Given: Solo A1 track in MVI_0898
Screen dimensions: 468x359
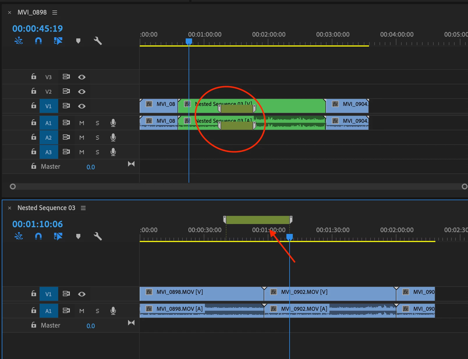Looking at the screenshot, I should tap(97, 123).
